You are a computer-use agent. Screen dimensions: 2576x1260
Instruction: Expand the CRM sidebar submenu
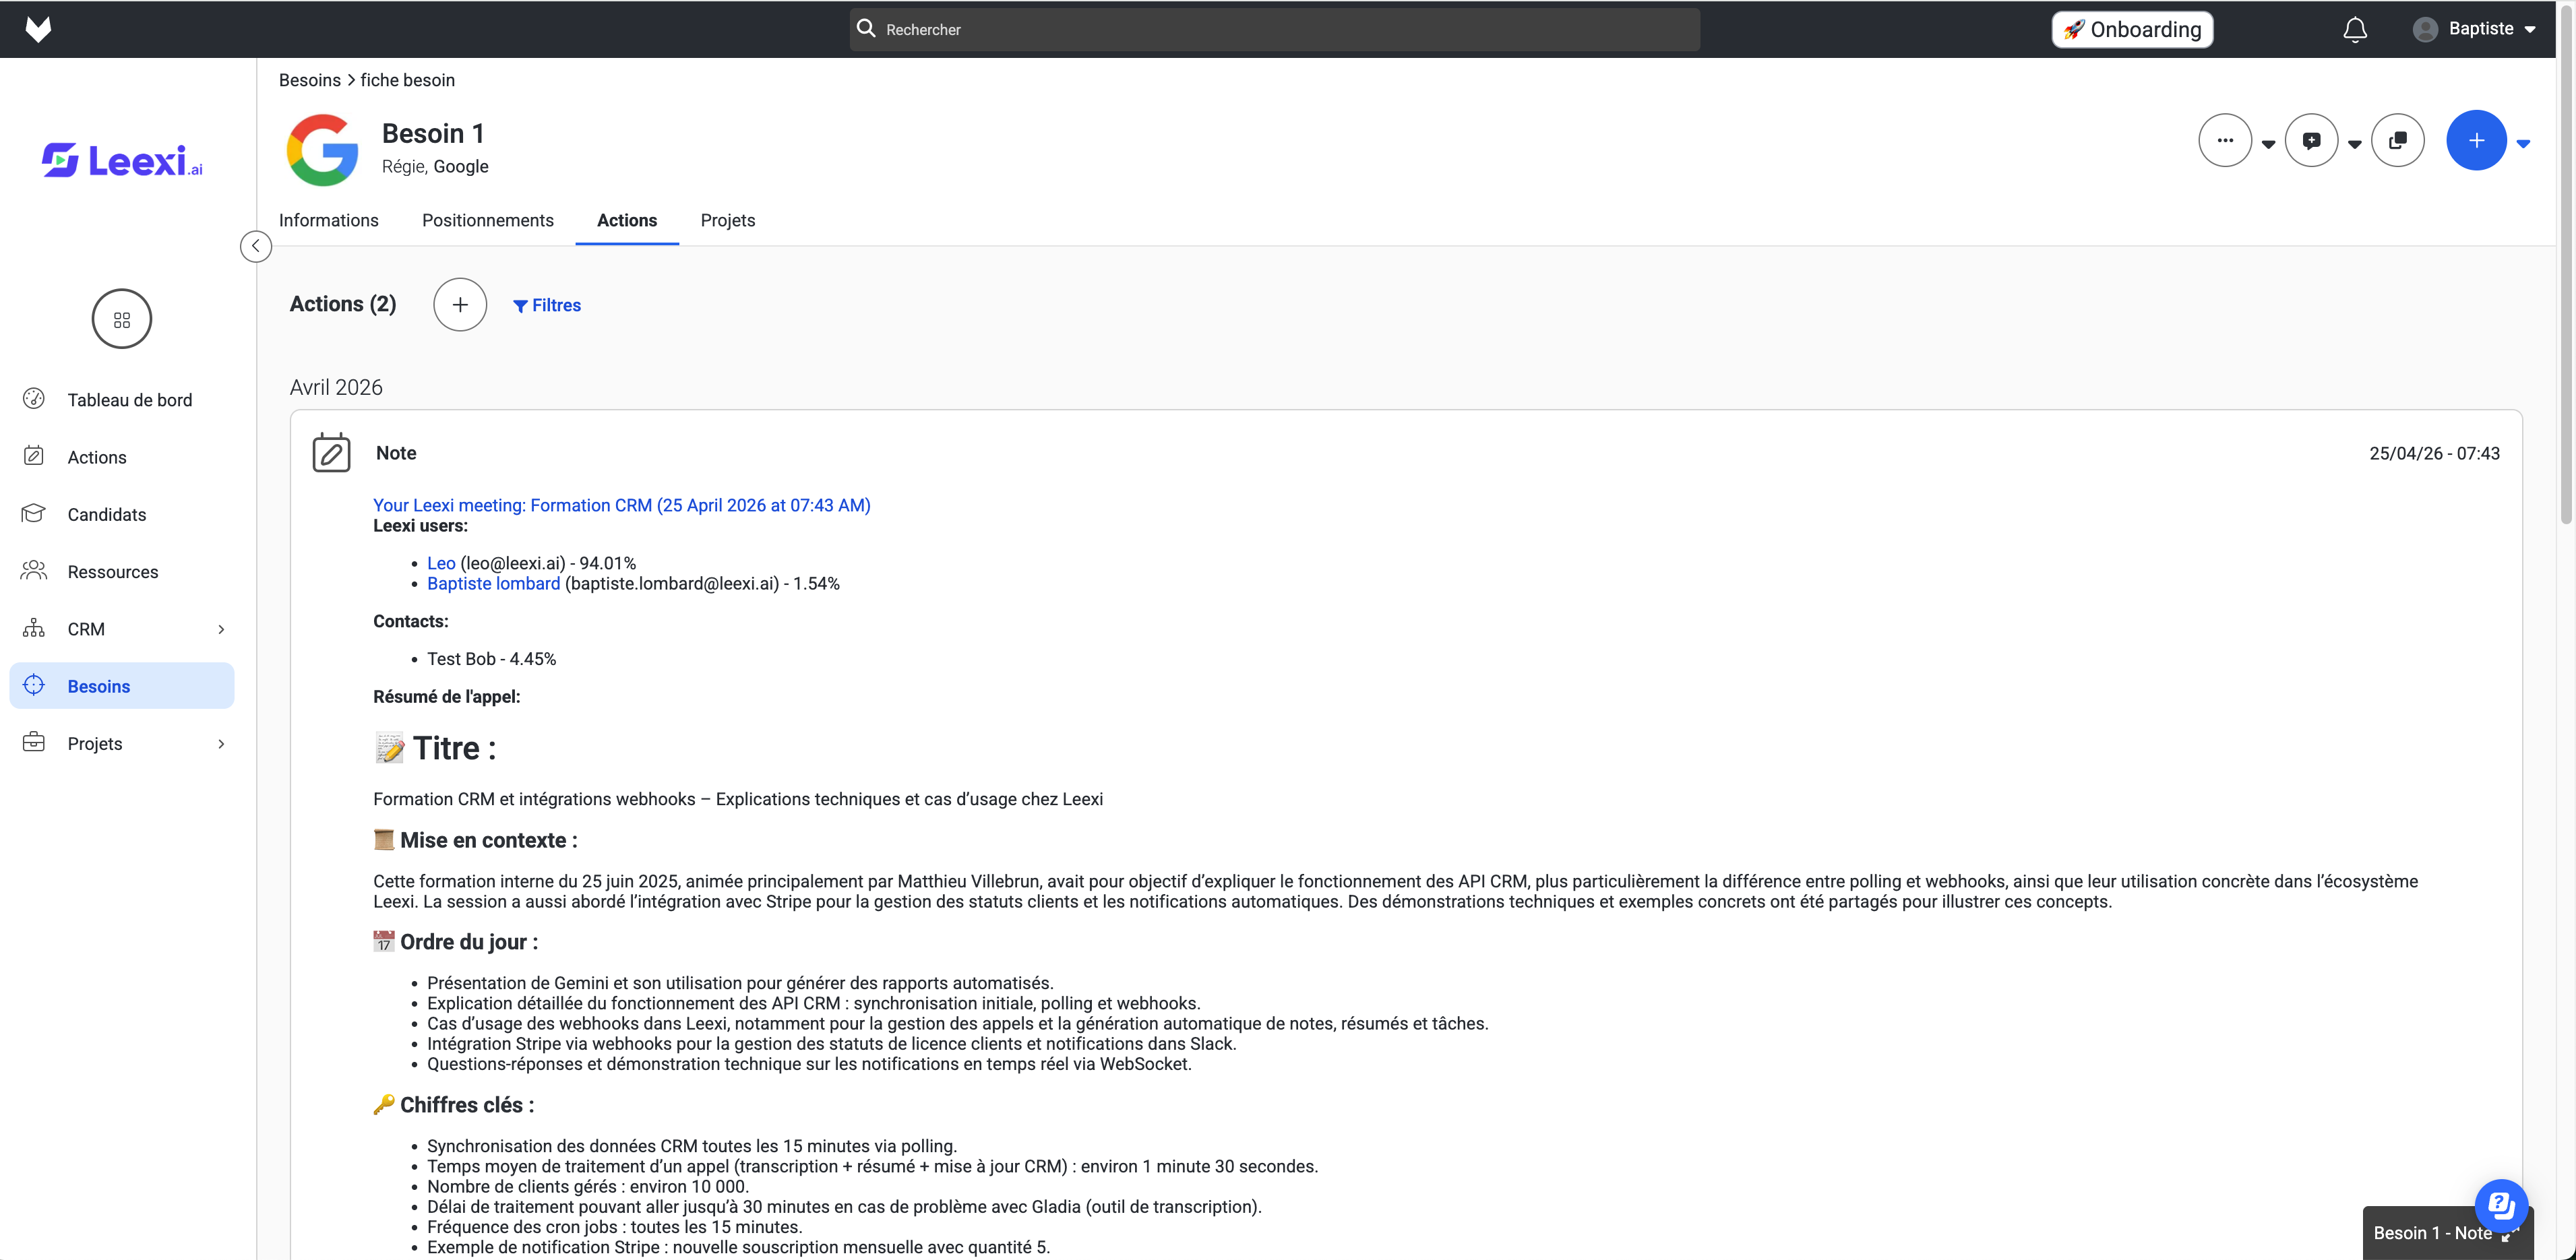tap(221, 629)
